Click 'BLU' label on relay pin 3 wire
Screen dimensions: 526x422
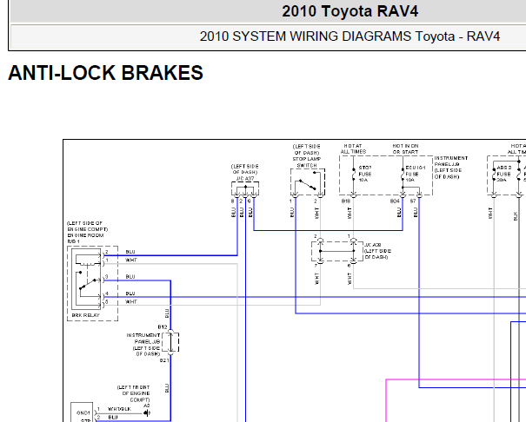(x=130, y=277)
